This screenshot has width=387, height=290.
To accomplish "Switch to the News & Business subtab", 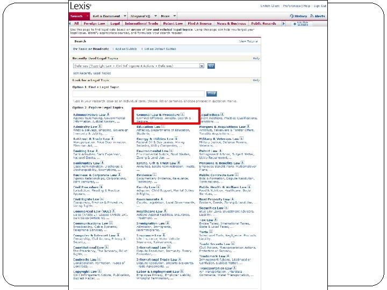I will click(x=231, y=24).
